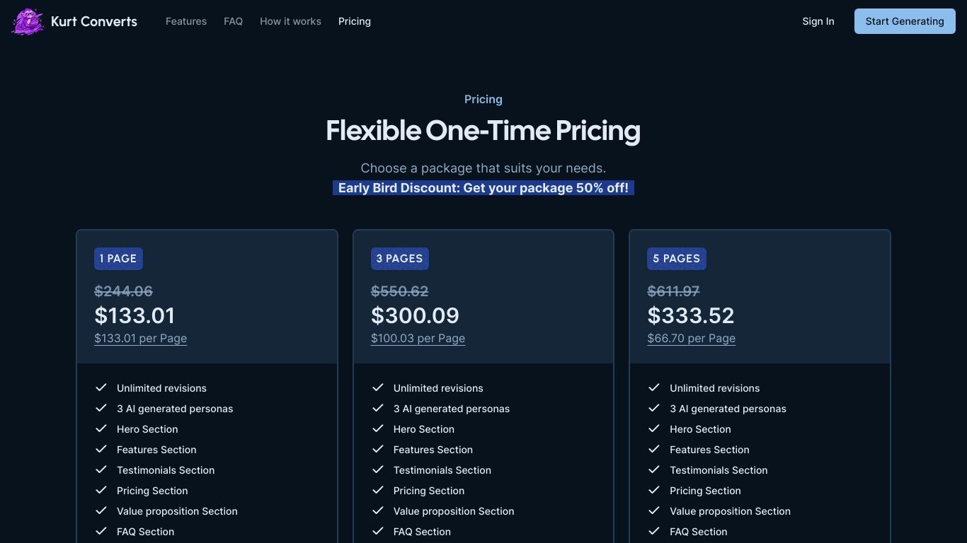This screenshot has height=543, width=967.
Task: Click checkmark beside Hero Section in 3 Pages plan
Action: point(378,428)
